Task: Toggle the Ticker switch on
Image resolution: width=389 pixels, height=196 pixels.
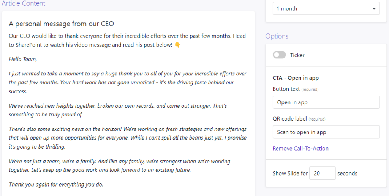Action: click(x=279, y=55)
